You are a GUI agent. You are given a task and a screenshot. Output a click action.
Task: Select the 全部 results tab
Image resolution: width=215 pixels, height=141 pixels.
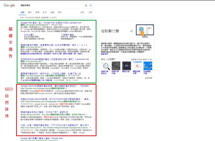(x=22, y=12)
